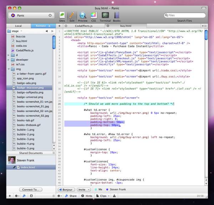The width and height of the screenshot is (214, 205).
Task: Open editor gear action menu
Action: [60, 196]
